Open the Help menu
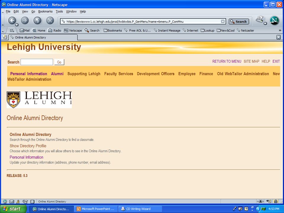 83,12
